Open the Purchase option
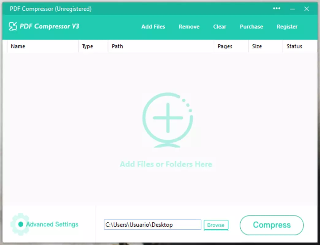Image resolution: width=320 pixels, height=245 pixels. [x=251, y=27]
